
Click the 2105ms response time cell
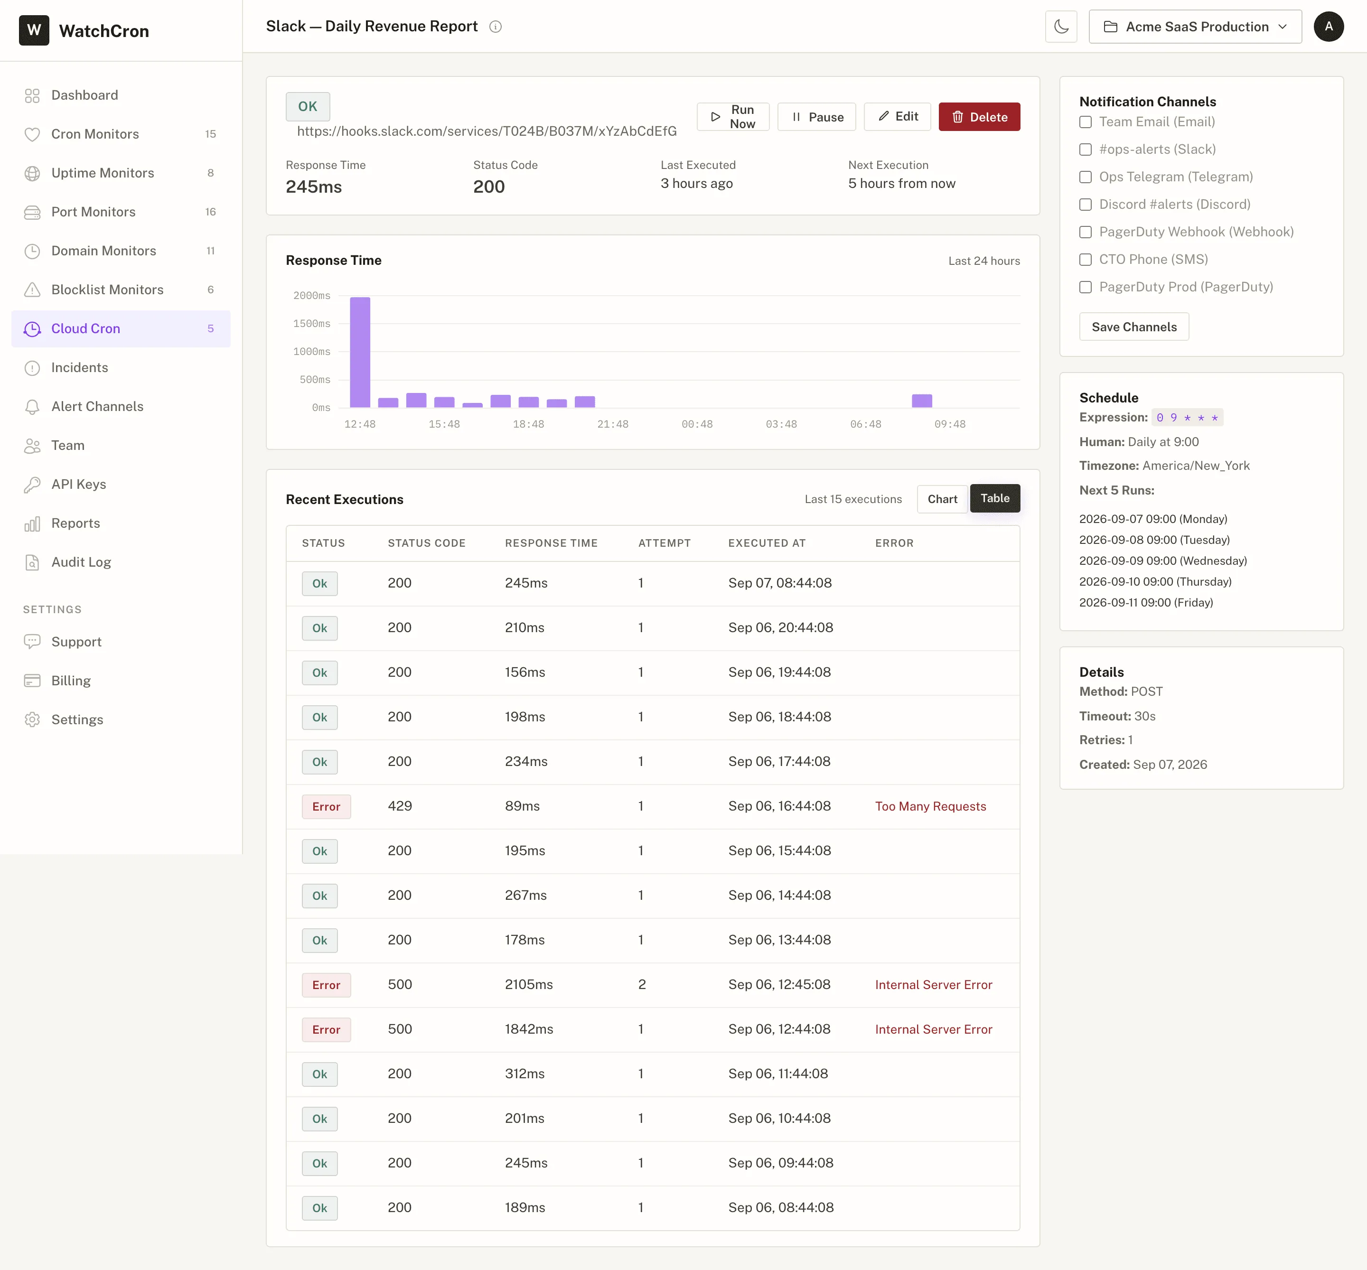click(529, 985)
